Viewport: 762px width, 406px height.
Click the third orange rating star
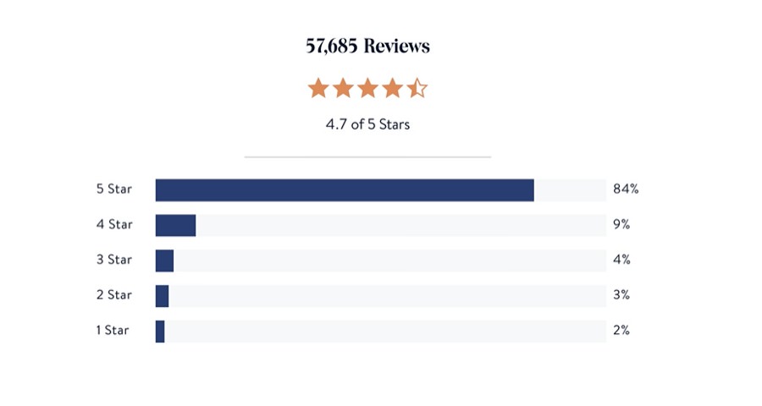(x=368, y=88)
